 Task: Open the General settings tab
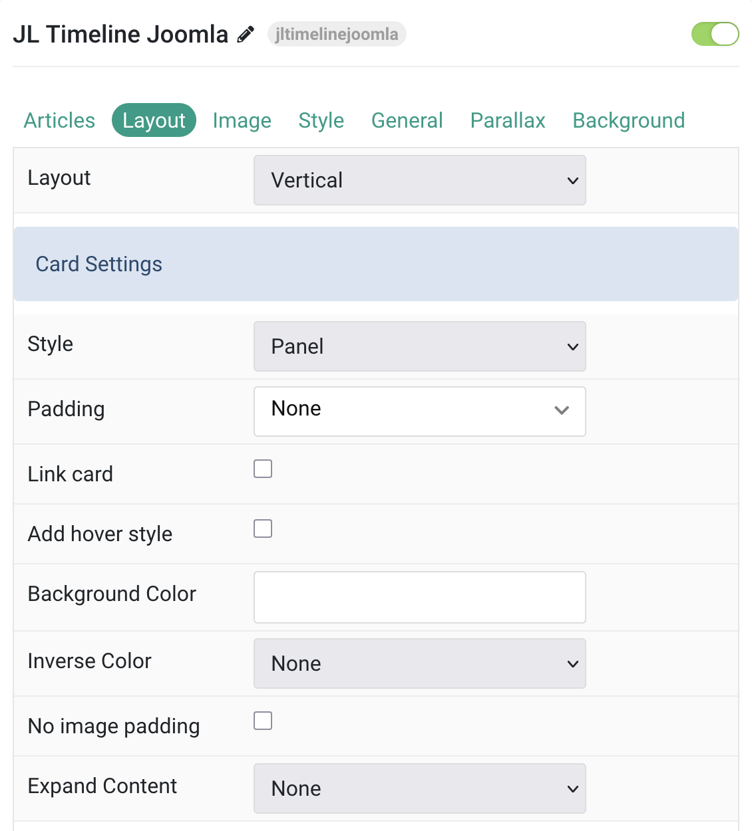click(x=407, y=120)
